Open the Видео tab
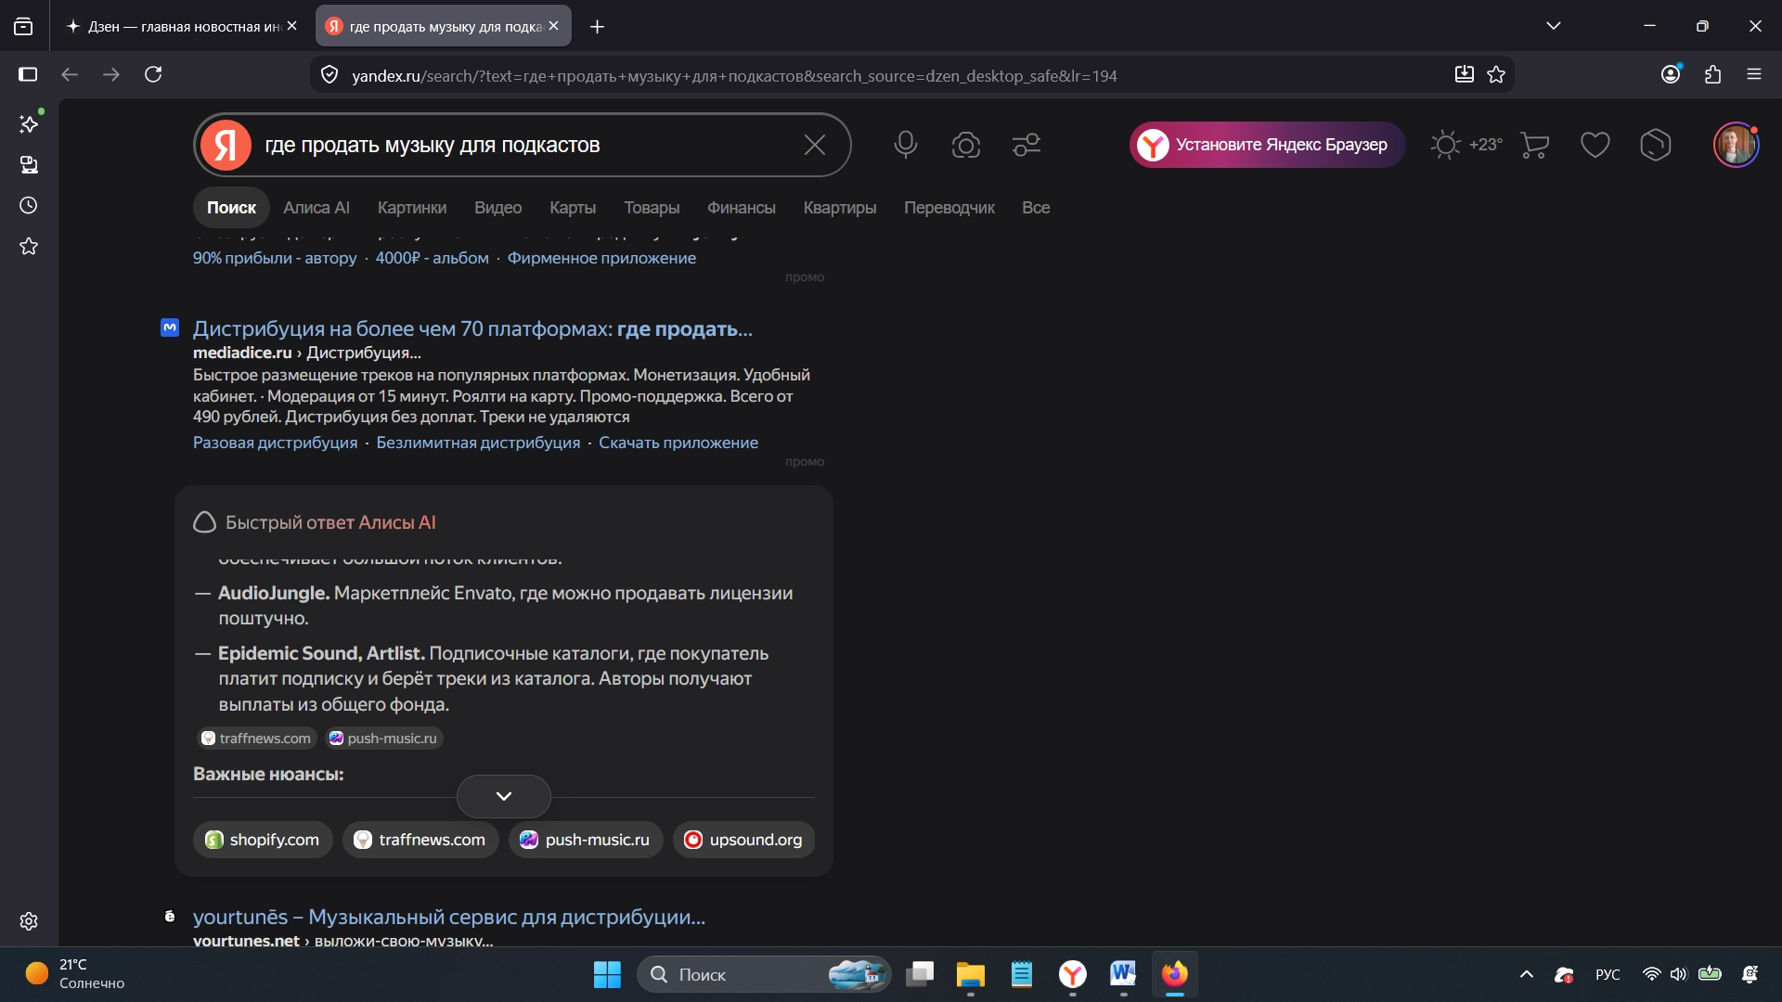The height and width of the screenshot is (1002, 1782). coord(498,208)
